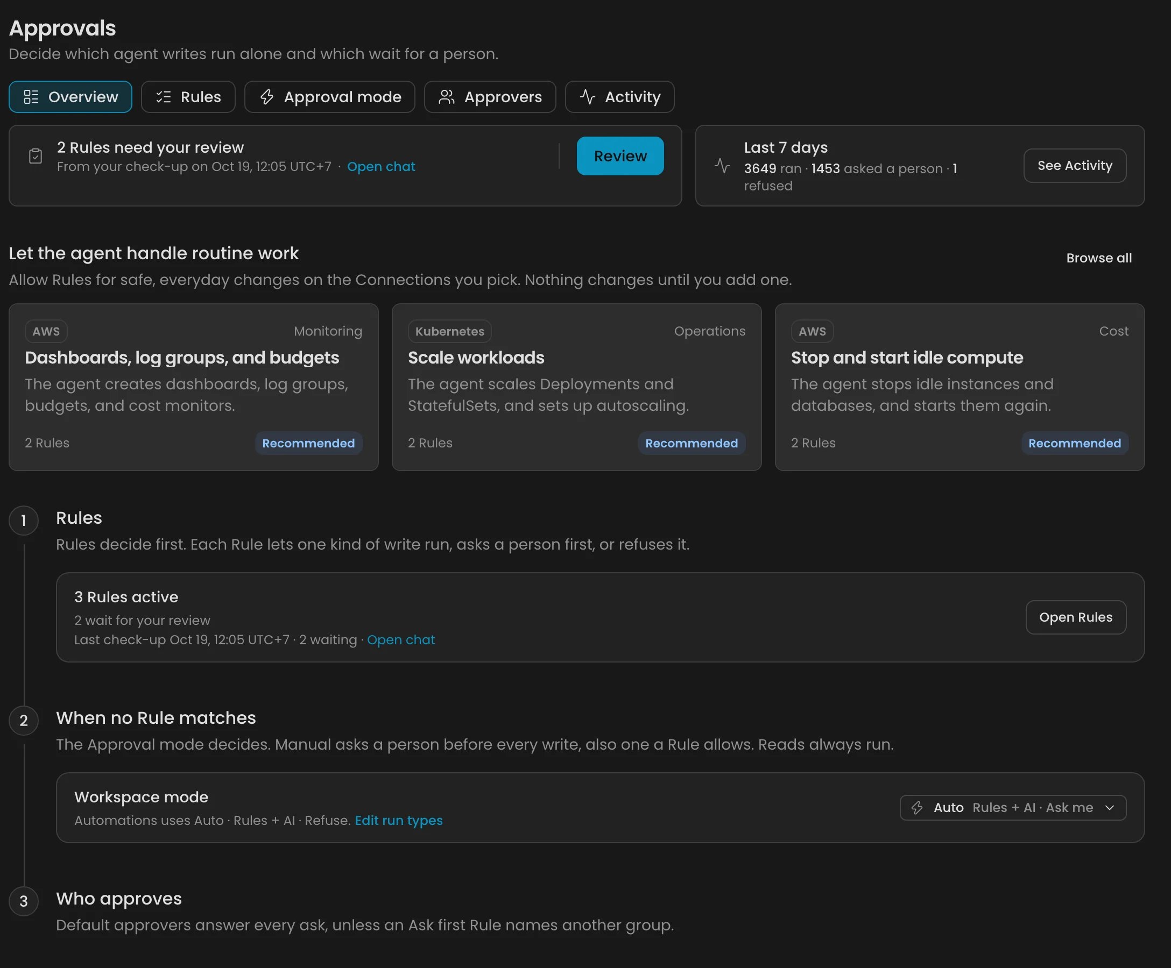Viewport: 1171px width, 968px height.
Task: Click the Rules checklist icon
Action: click(x=164, y=97)
